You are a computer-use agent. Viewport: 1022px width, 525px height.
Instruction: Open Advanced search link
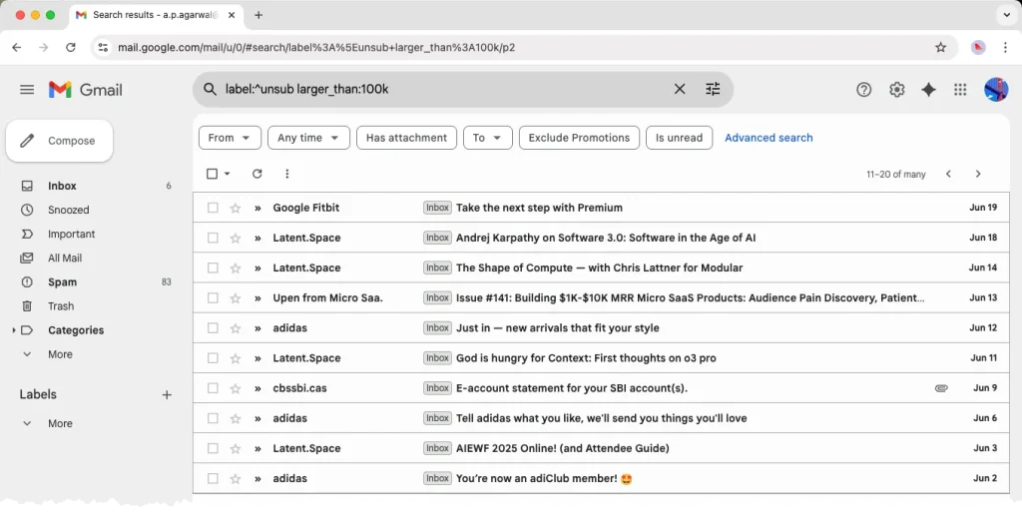coord(768,138)
